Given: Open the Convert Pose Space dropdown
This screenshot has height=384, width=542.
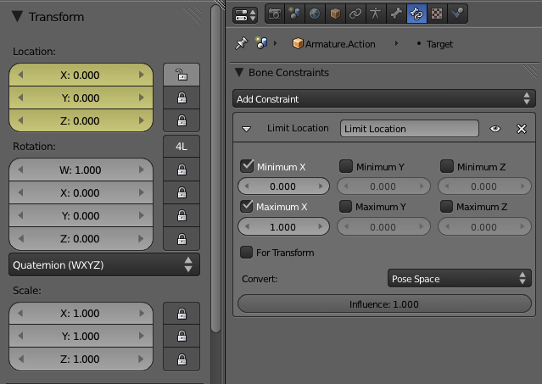Looking at the screenshot, I should (x=460, y=278).
